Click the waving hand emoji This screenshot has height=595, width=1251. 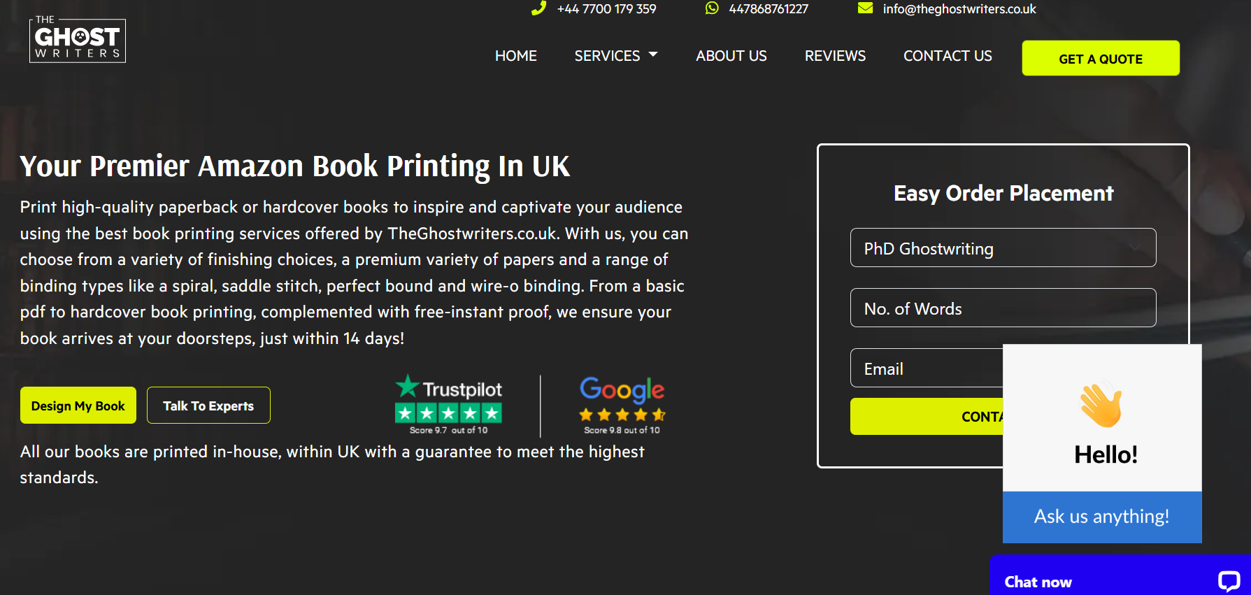pyautogui.click(x=1101, y=404)
